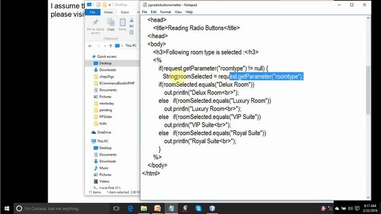Open the Notepad Edit menu

click(154, 12)
